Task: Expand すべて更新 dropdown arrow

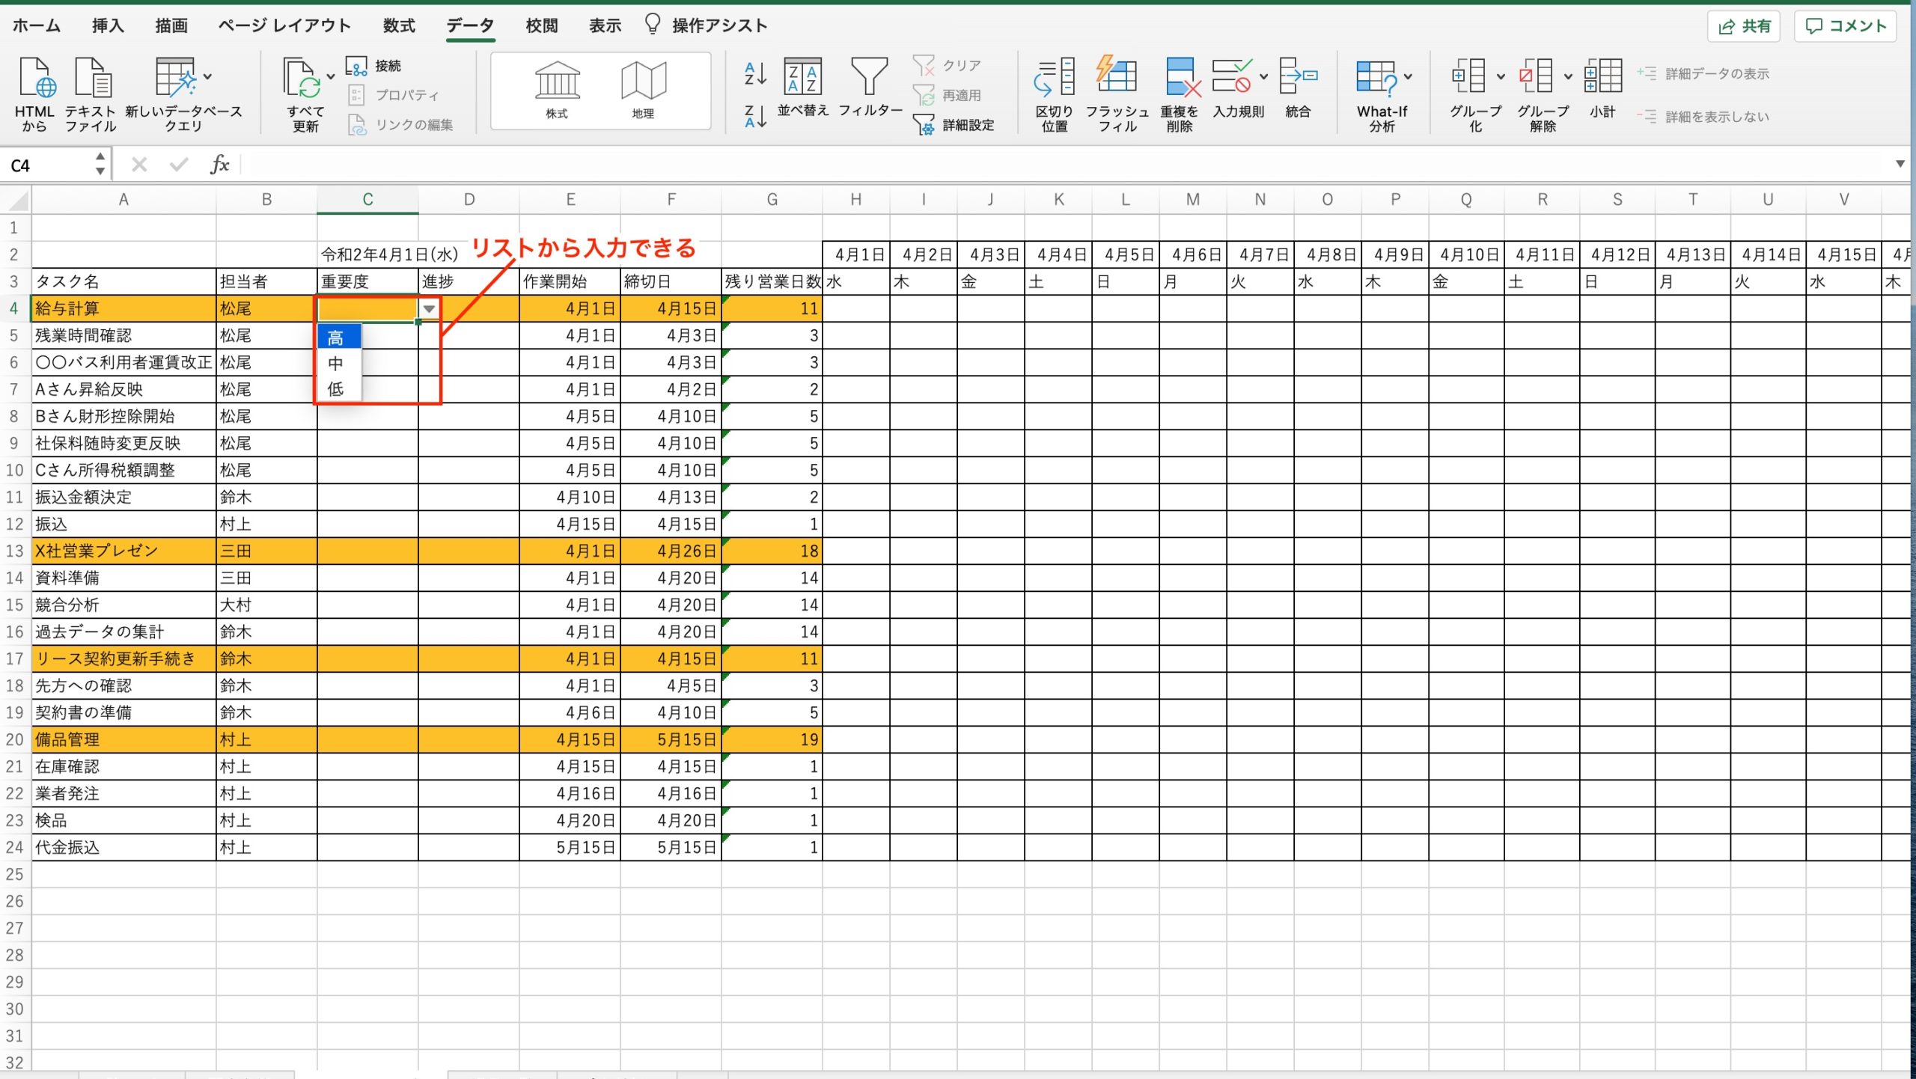Action: (330, 76)
